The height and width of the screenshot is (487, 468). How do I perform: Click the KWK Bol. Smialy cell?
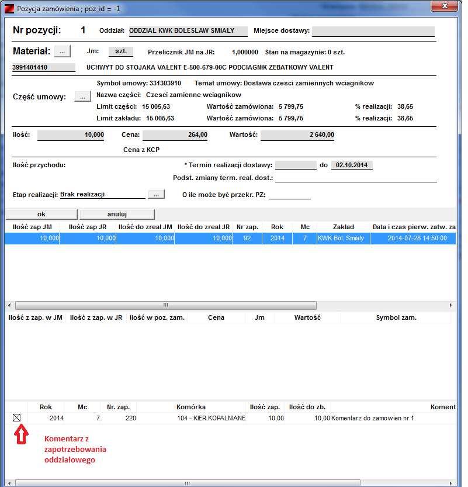tap(343, 238)
